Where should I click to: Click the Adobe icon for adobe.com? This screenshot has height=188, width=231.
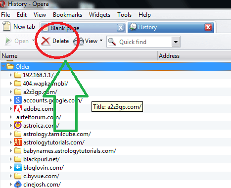[18, 109]
